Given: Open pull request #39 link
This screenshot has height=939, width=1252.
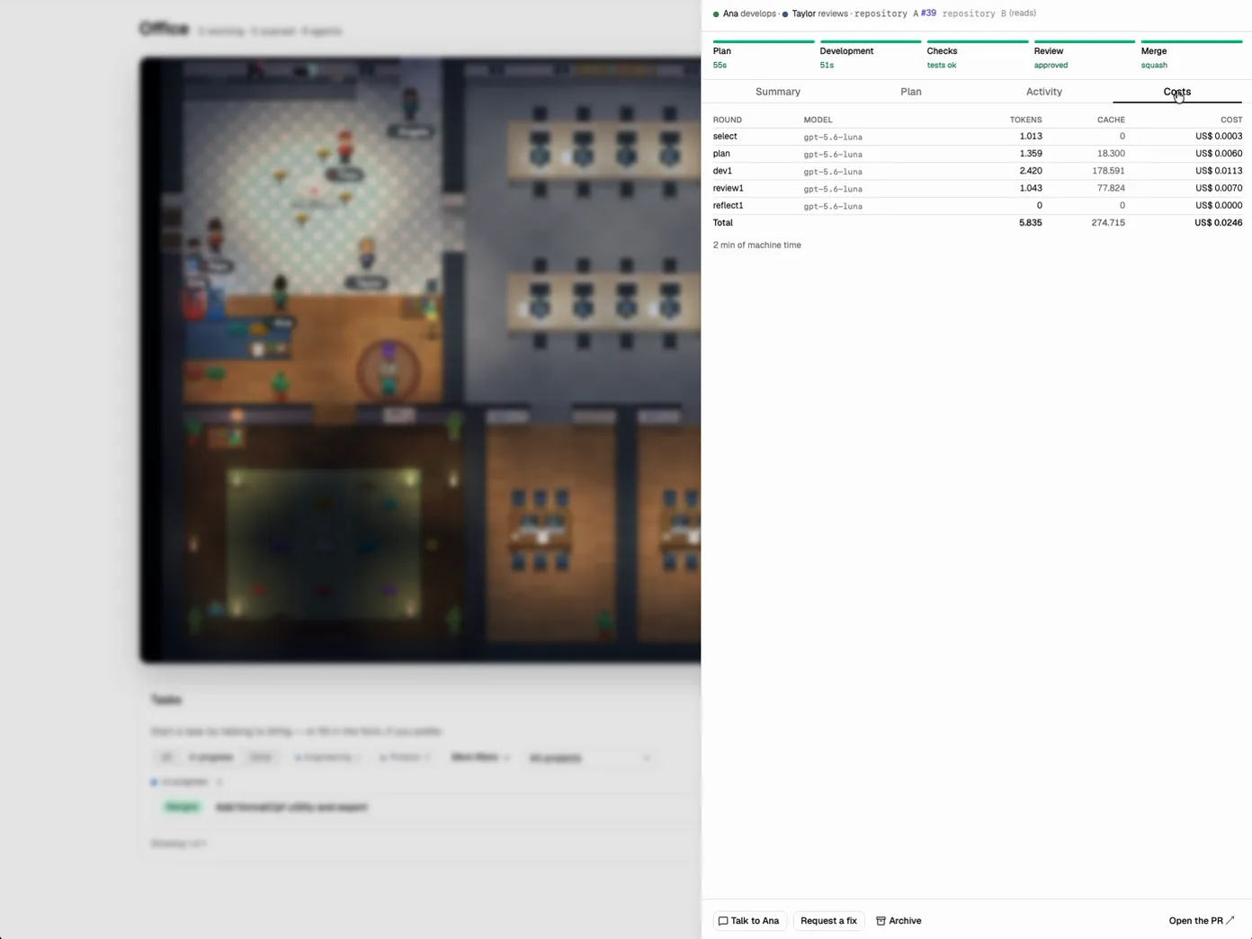Looking at the screenshot, I should [x=928, y=13].
